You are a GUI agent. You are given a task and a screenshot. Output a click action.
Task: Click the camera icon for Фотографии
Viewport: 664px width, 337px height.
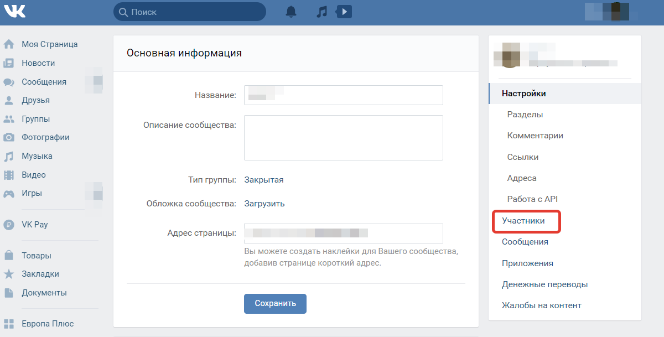pyautogui.click(x=9, y=137)
